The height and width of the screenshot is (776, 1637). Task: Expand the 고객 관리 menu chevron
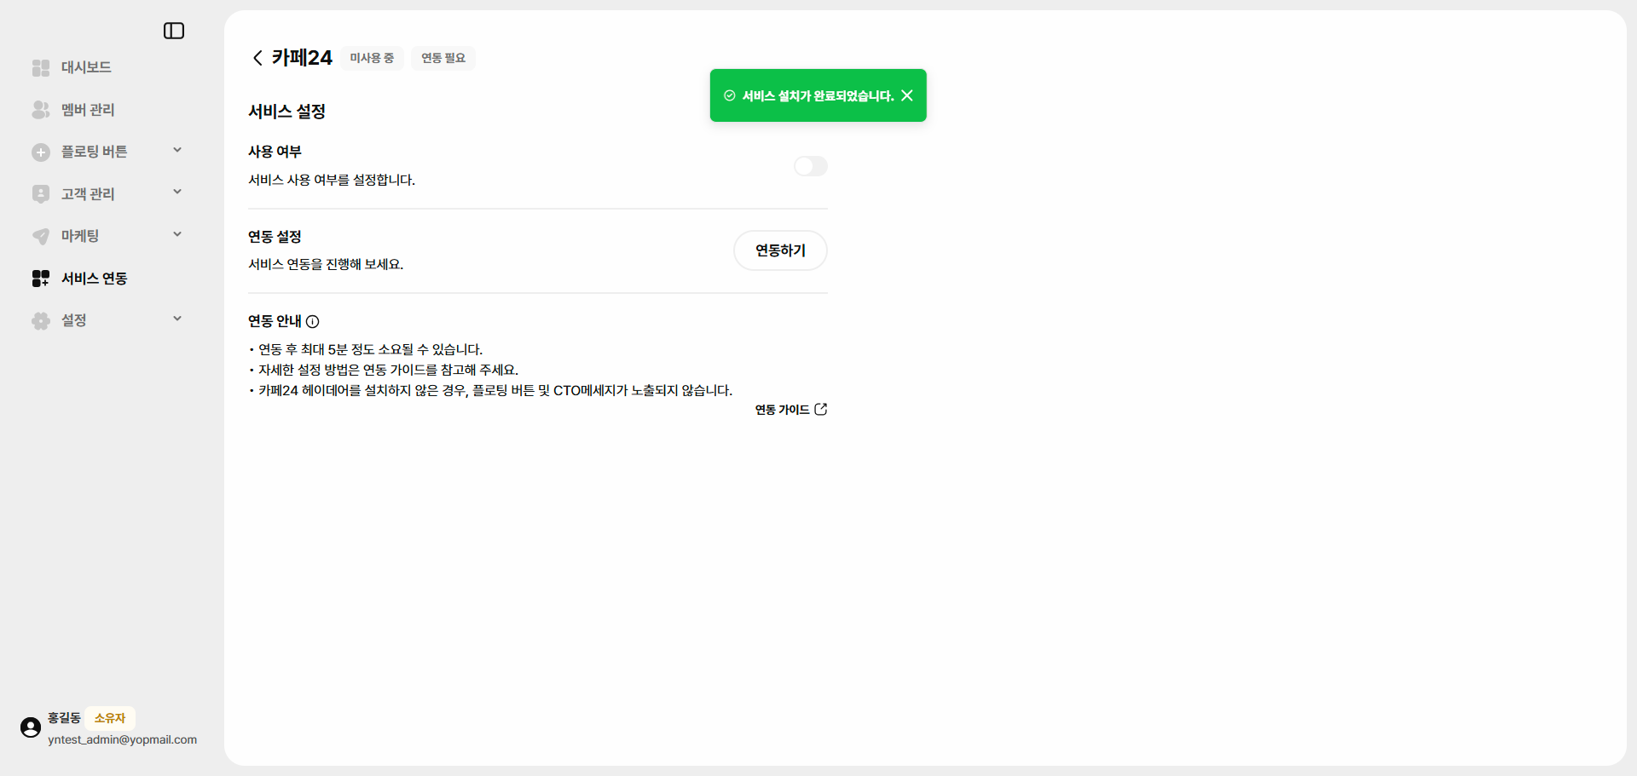pyautogui.click(x=177, y=193)
